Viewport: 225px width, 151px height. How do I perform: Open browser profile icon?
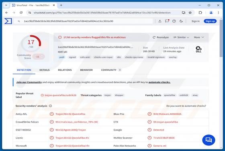click(211, 12)
